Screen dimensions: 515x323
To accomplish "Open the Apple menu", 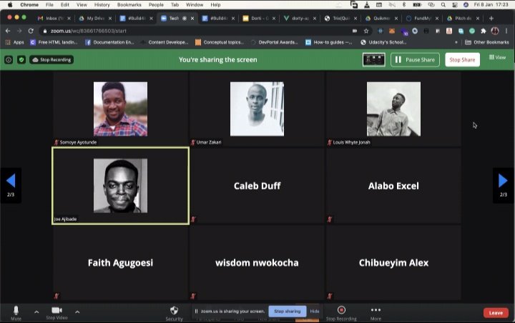I will pyautogui.click(x=10, y=4).
